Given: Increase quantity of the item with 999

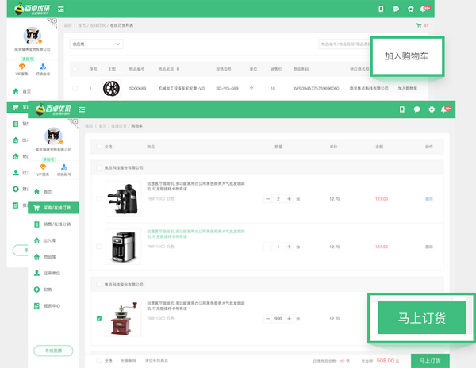Looking at the screenshot, I should (290, 318).
